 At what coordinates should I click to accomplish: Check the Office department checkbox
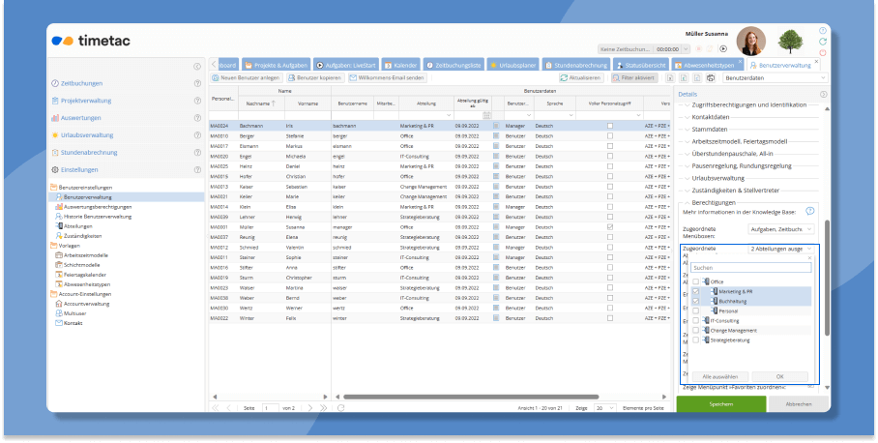pos(695,281)
